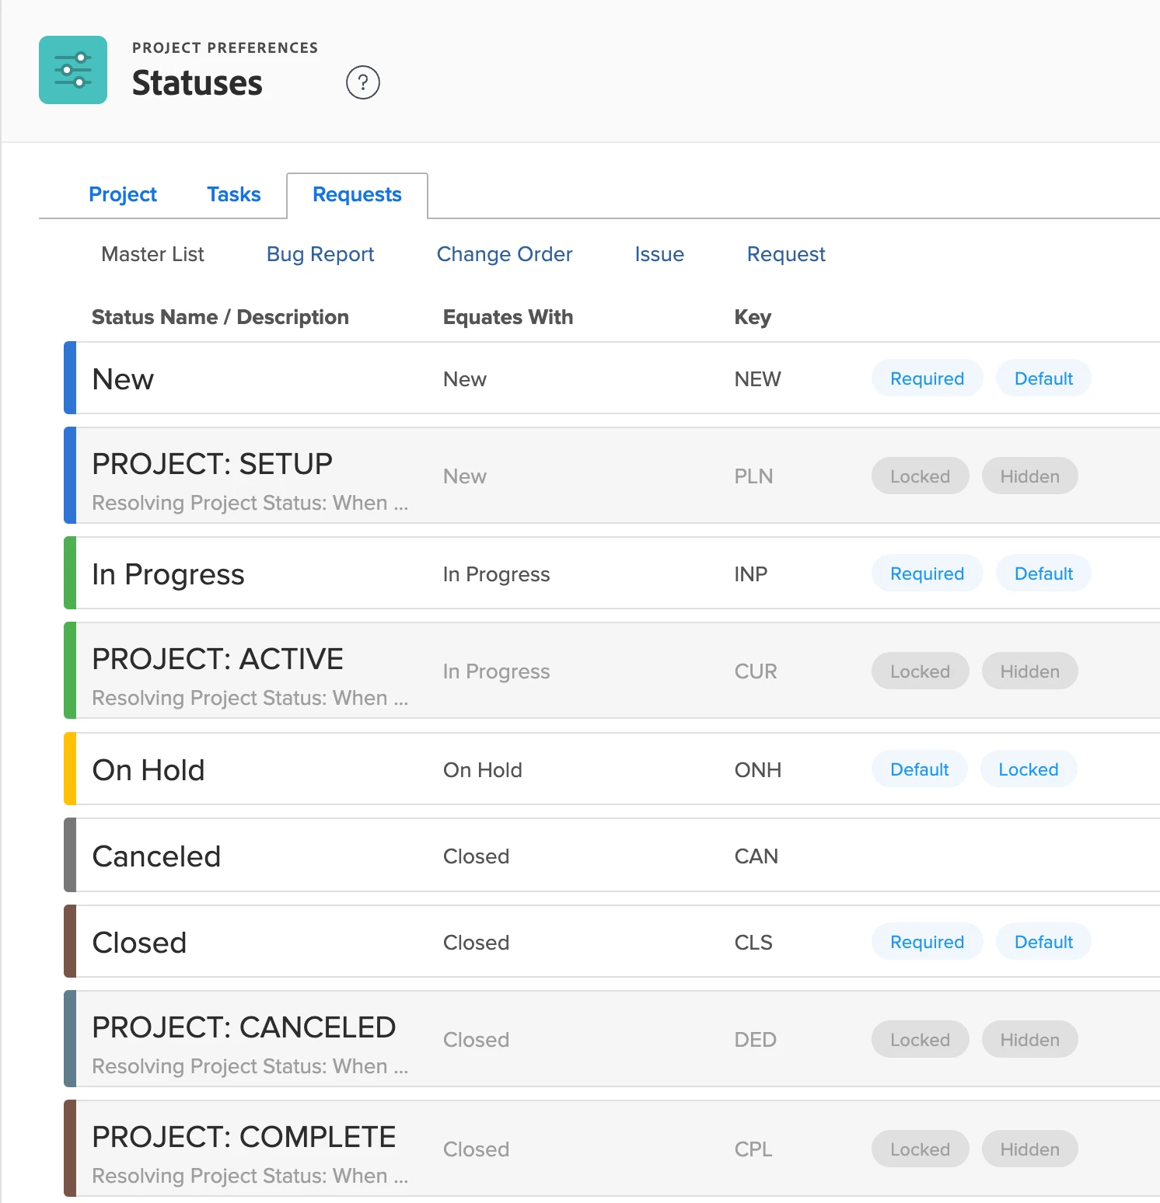Image resolution: width=1160 pixels, height=1203 pixels.
Task: Click the CAN key value
Action: pyautogui.click(x=756, y=856)
